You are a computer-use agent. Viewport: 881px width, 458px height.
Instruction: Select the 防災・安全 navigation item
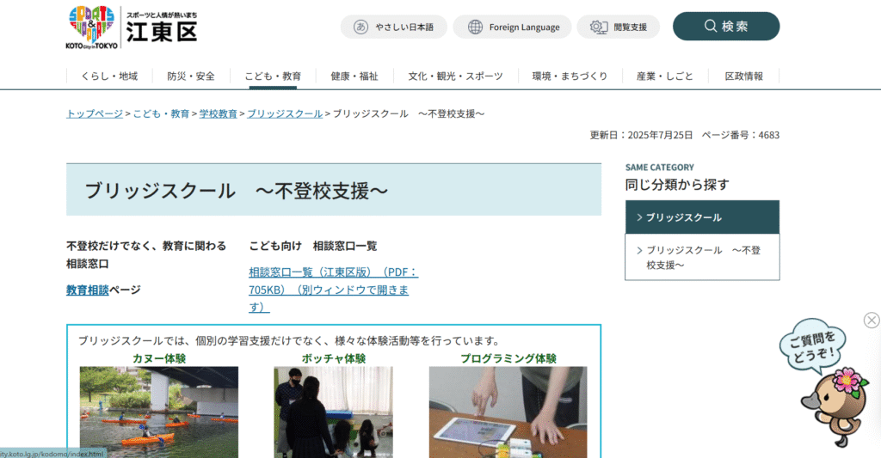coord(191,76)
